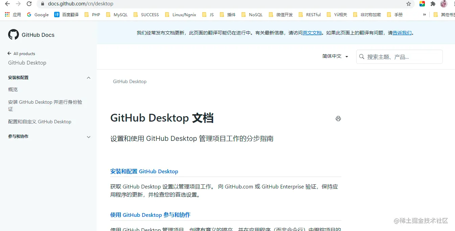Open the 百度翻译 bookmark
This screenshot has height=231, width=455.
(x=66, y=15)
